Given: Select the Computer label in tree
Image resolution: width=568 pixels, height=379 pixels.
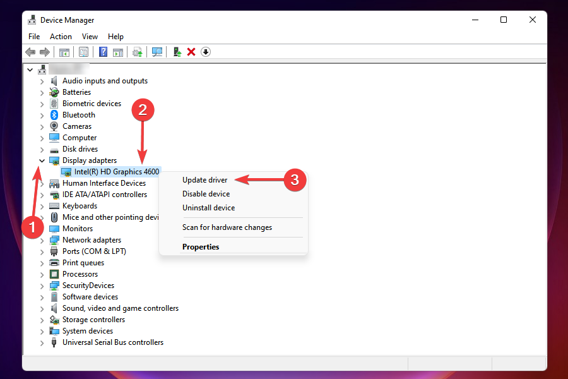Looking at the screenshot, I should tap(80, 138).
